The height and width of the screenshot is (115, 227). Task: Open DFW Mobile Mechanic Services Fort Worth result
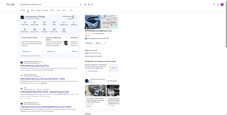pos(43,79)
